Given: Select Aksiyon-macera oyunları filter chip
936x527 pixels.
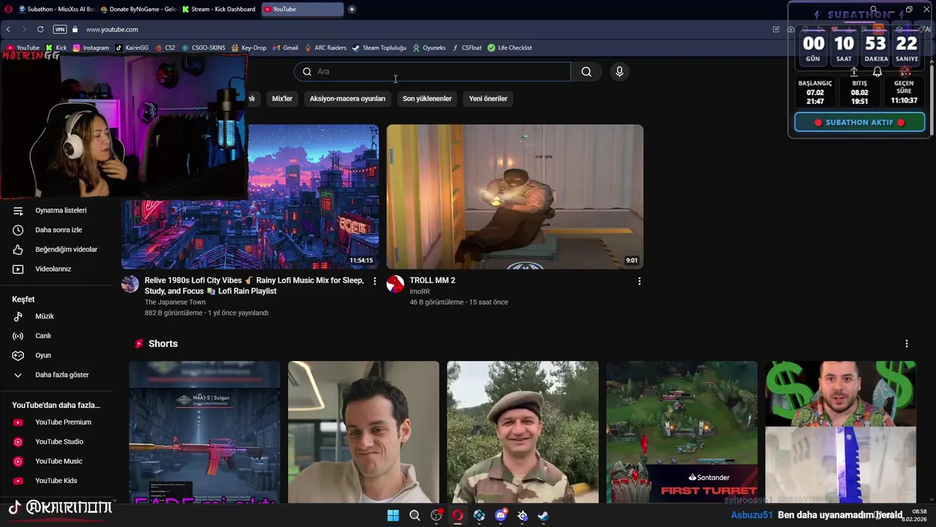Looking at the screenshot, I should [347, 99].
